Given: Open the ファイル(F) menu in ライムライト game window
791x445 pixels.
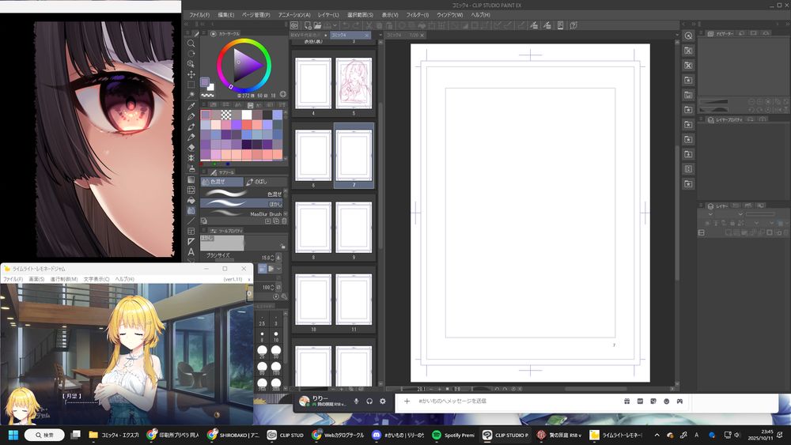Looking at the screenshot, I should 13,279.
